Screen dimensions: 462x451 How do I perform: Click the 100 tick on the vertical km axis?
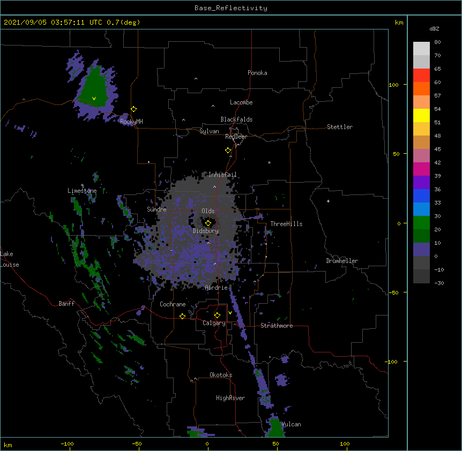pos(393,85)
